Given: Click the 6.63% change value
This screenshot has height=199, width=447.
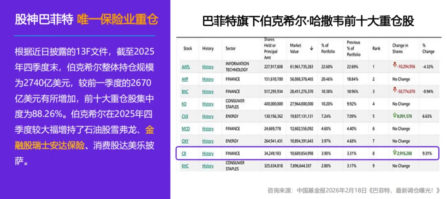Looking at the screenshot, I should pos(427,116).
